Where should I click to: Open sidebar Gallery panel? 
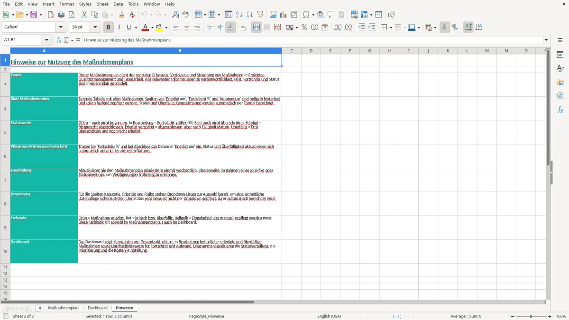(560, 82)
